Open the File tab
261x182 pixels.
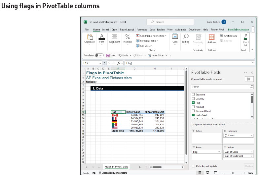[87, 30]
